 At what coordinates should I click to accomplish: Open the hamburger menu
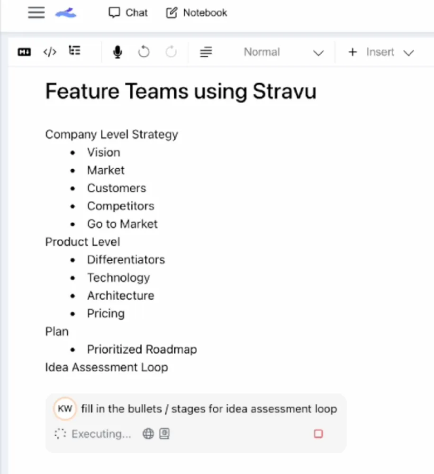pos(36,13)
